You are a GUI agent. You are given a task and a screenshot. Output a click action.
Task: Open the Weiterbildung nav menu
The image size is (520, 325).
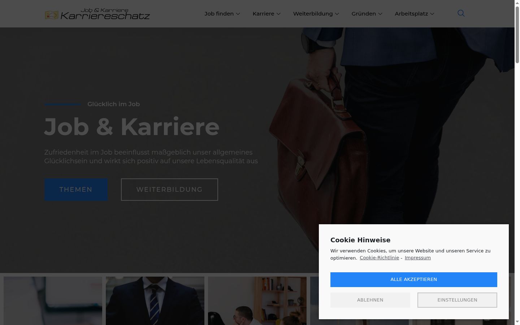tap(313, 14)
